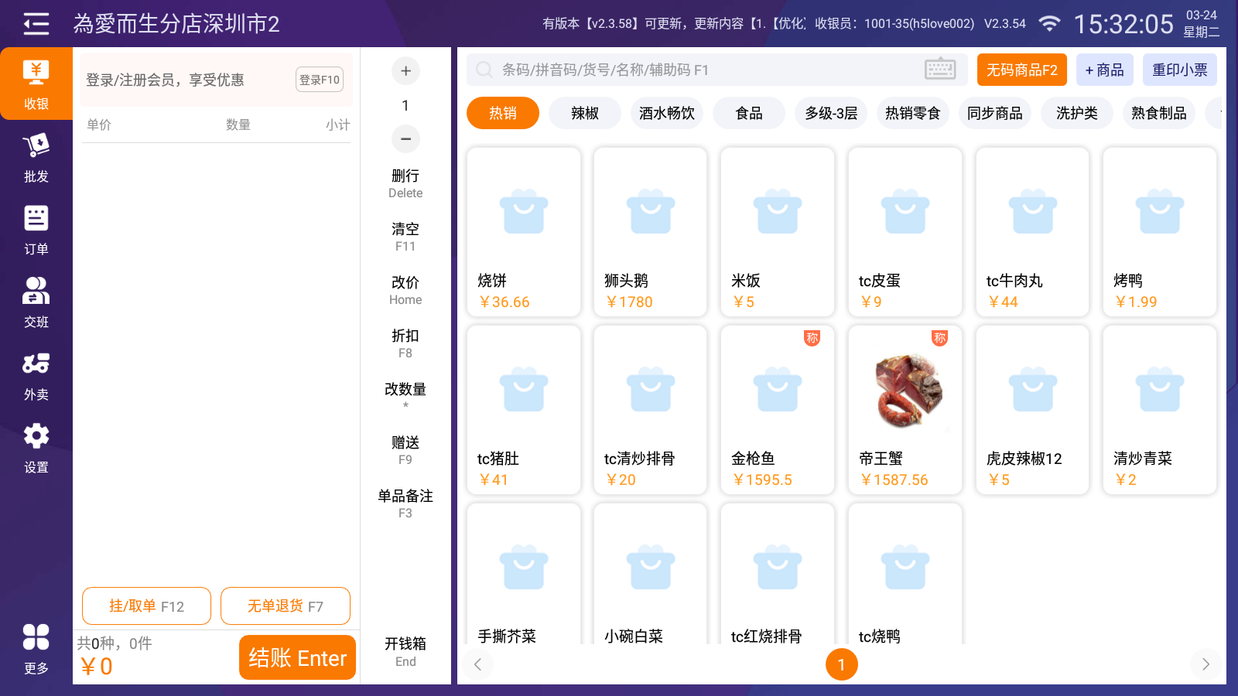
Task: Open the 交班 shift handover section
Action: [36, 302]
